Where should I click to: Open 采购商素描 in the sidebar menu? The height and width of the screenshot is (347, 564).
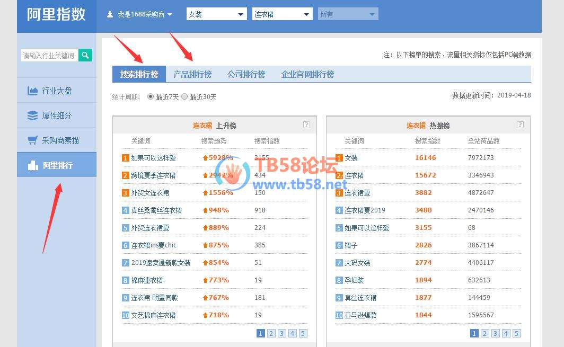click(x=57, y=140)
